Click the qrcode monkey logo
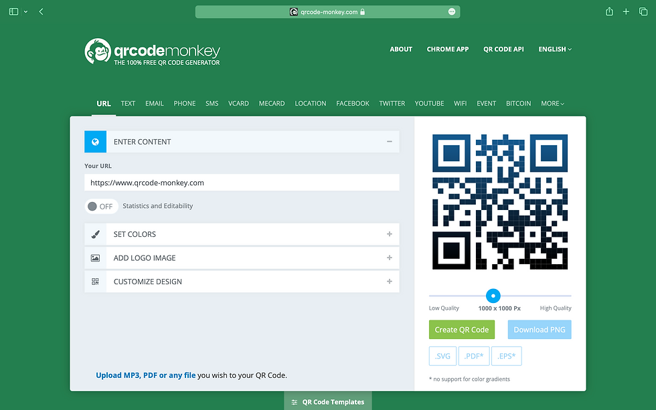The image size is (656, 410). pos(153,52)
